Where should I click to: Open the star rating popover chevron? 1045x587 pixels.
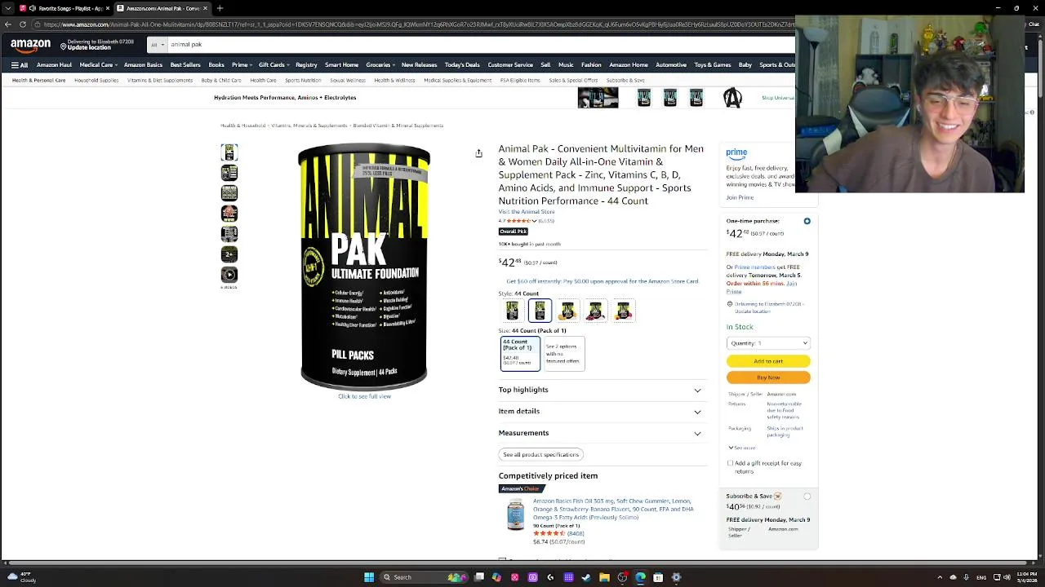(x=534, y=221)
